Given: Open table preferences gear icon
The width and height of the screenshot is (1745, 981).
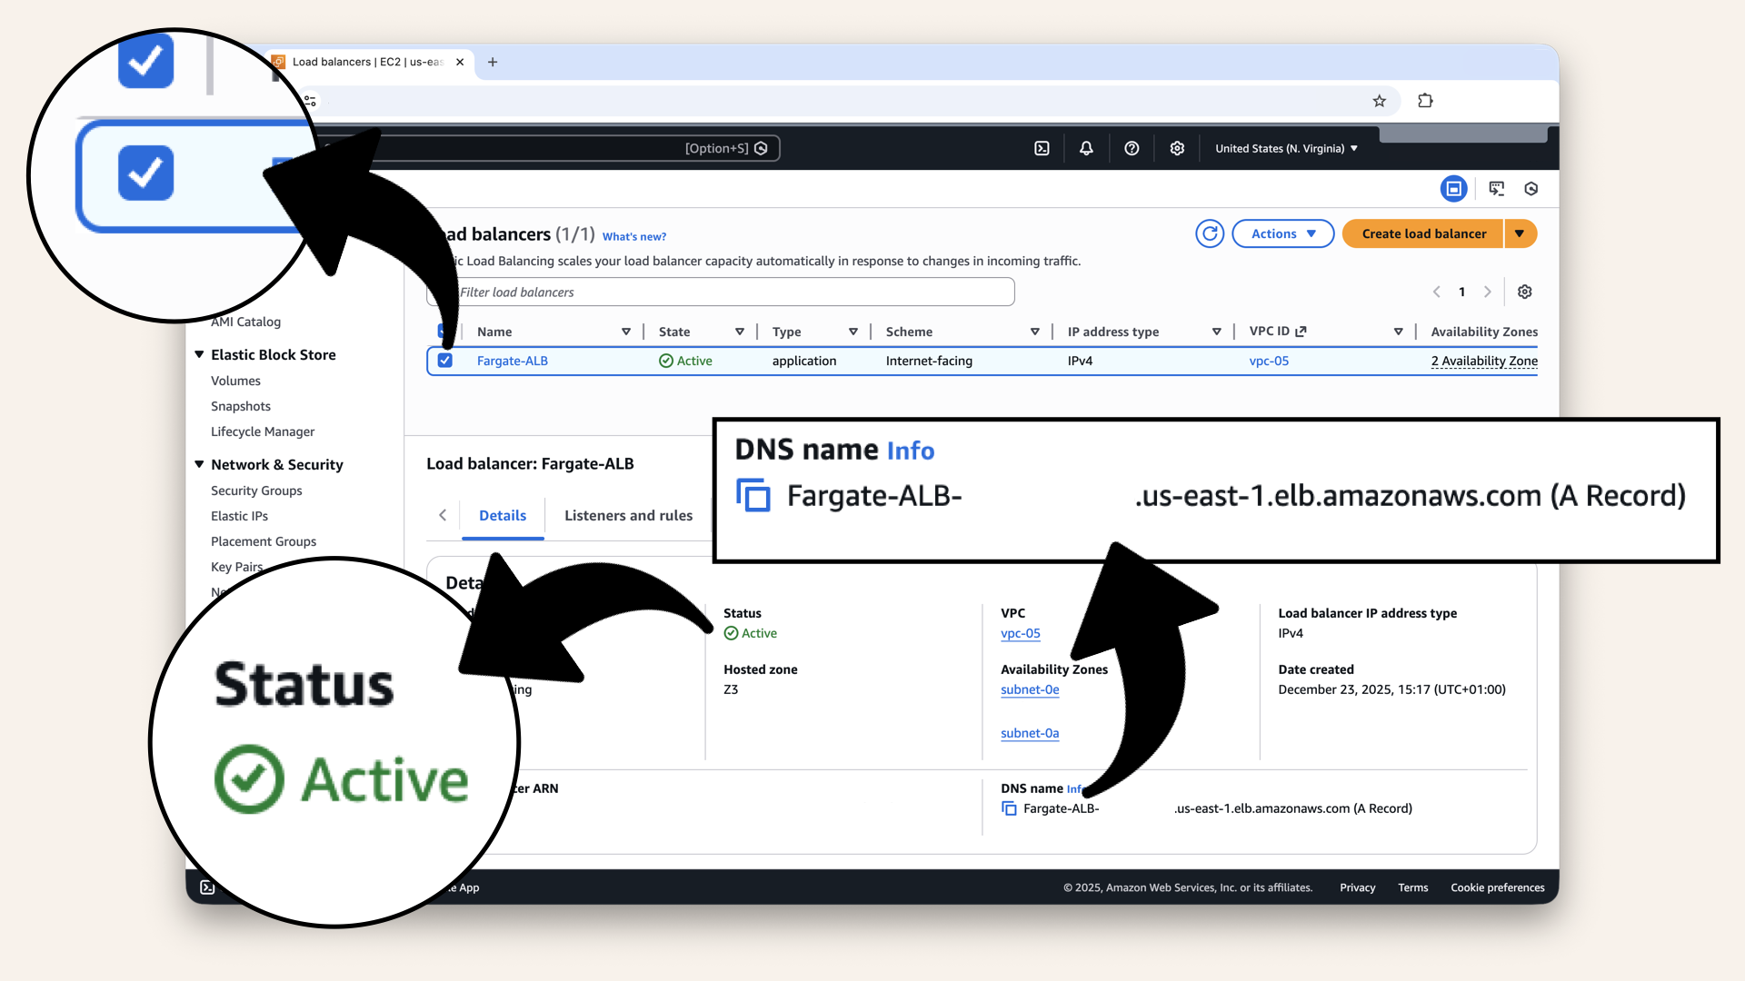Looking at the screenshot, I should 1525,292.
